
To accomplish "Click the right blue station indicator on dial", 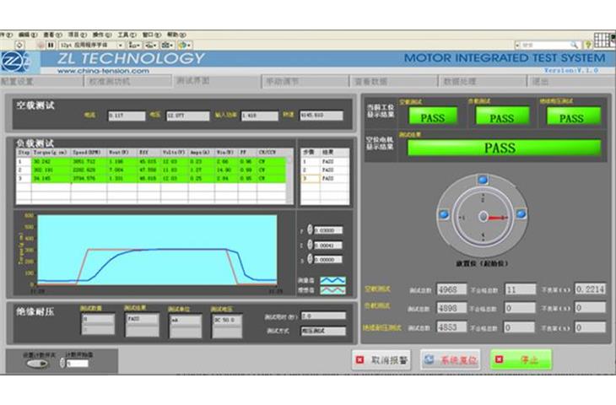I will click(x=521, y=214).
